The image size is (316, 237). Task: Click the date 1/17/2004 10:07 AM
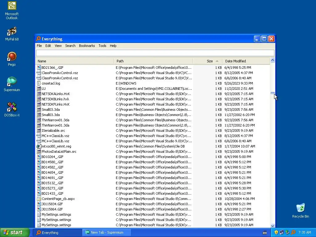(239, 146)
